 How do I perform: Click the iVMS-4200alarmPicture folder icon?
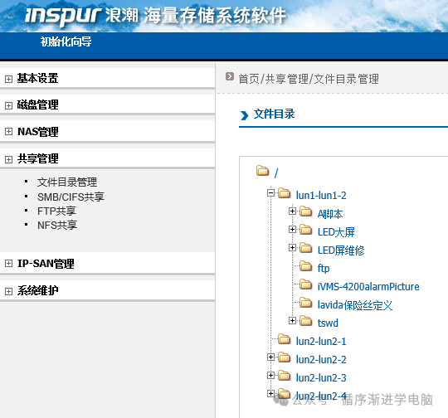[x=305, y=284]
